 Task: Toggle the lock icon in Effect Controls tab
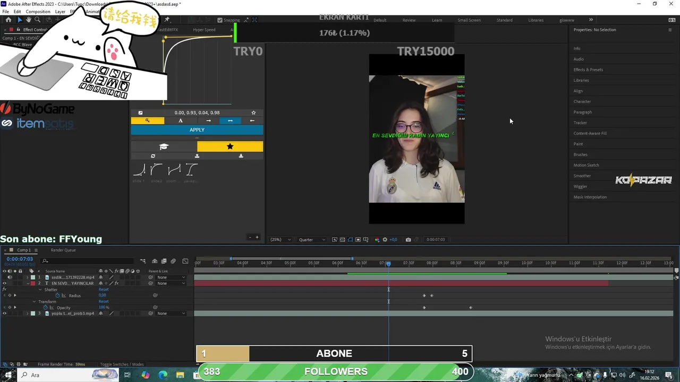(18, 30)
